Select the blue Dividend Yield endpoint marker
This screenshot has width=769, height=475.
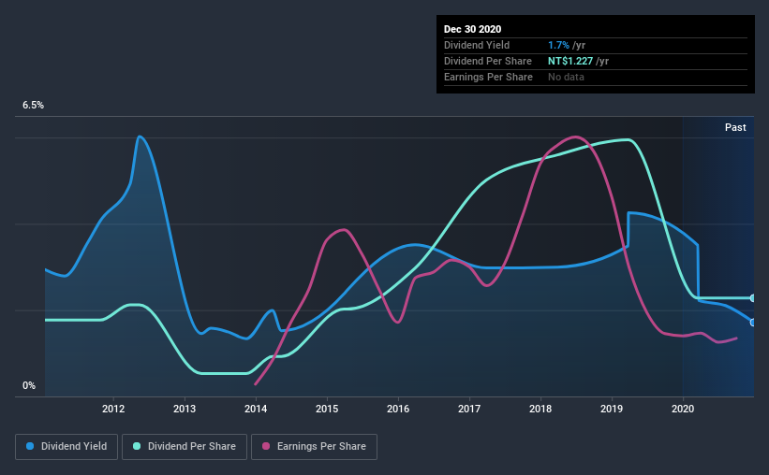click(x=753, y=323)
